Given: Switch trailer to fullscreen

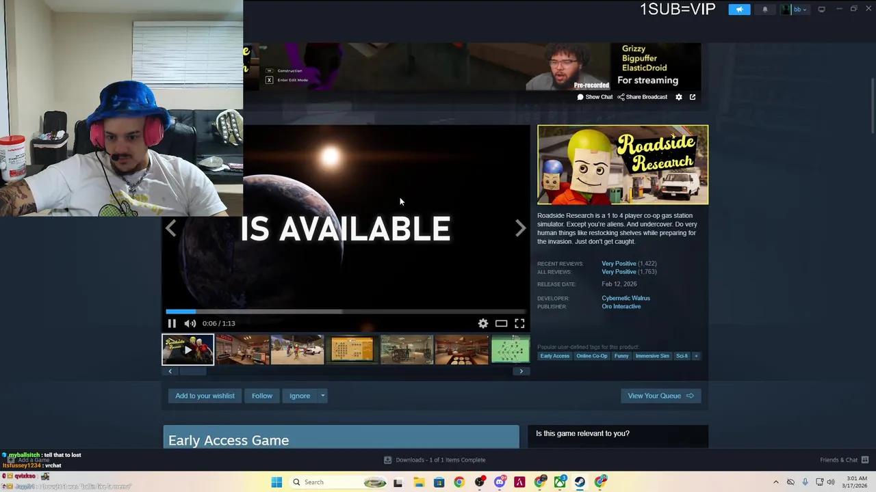Looking at the screenshot, I should (519, 323).
